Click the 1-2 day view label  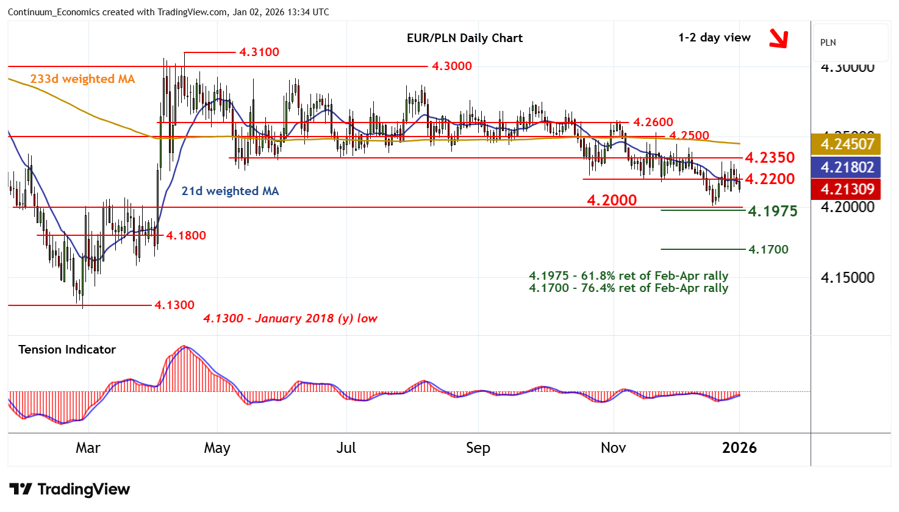point(714,37)
